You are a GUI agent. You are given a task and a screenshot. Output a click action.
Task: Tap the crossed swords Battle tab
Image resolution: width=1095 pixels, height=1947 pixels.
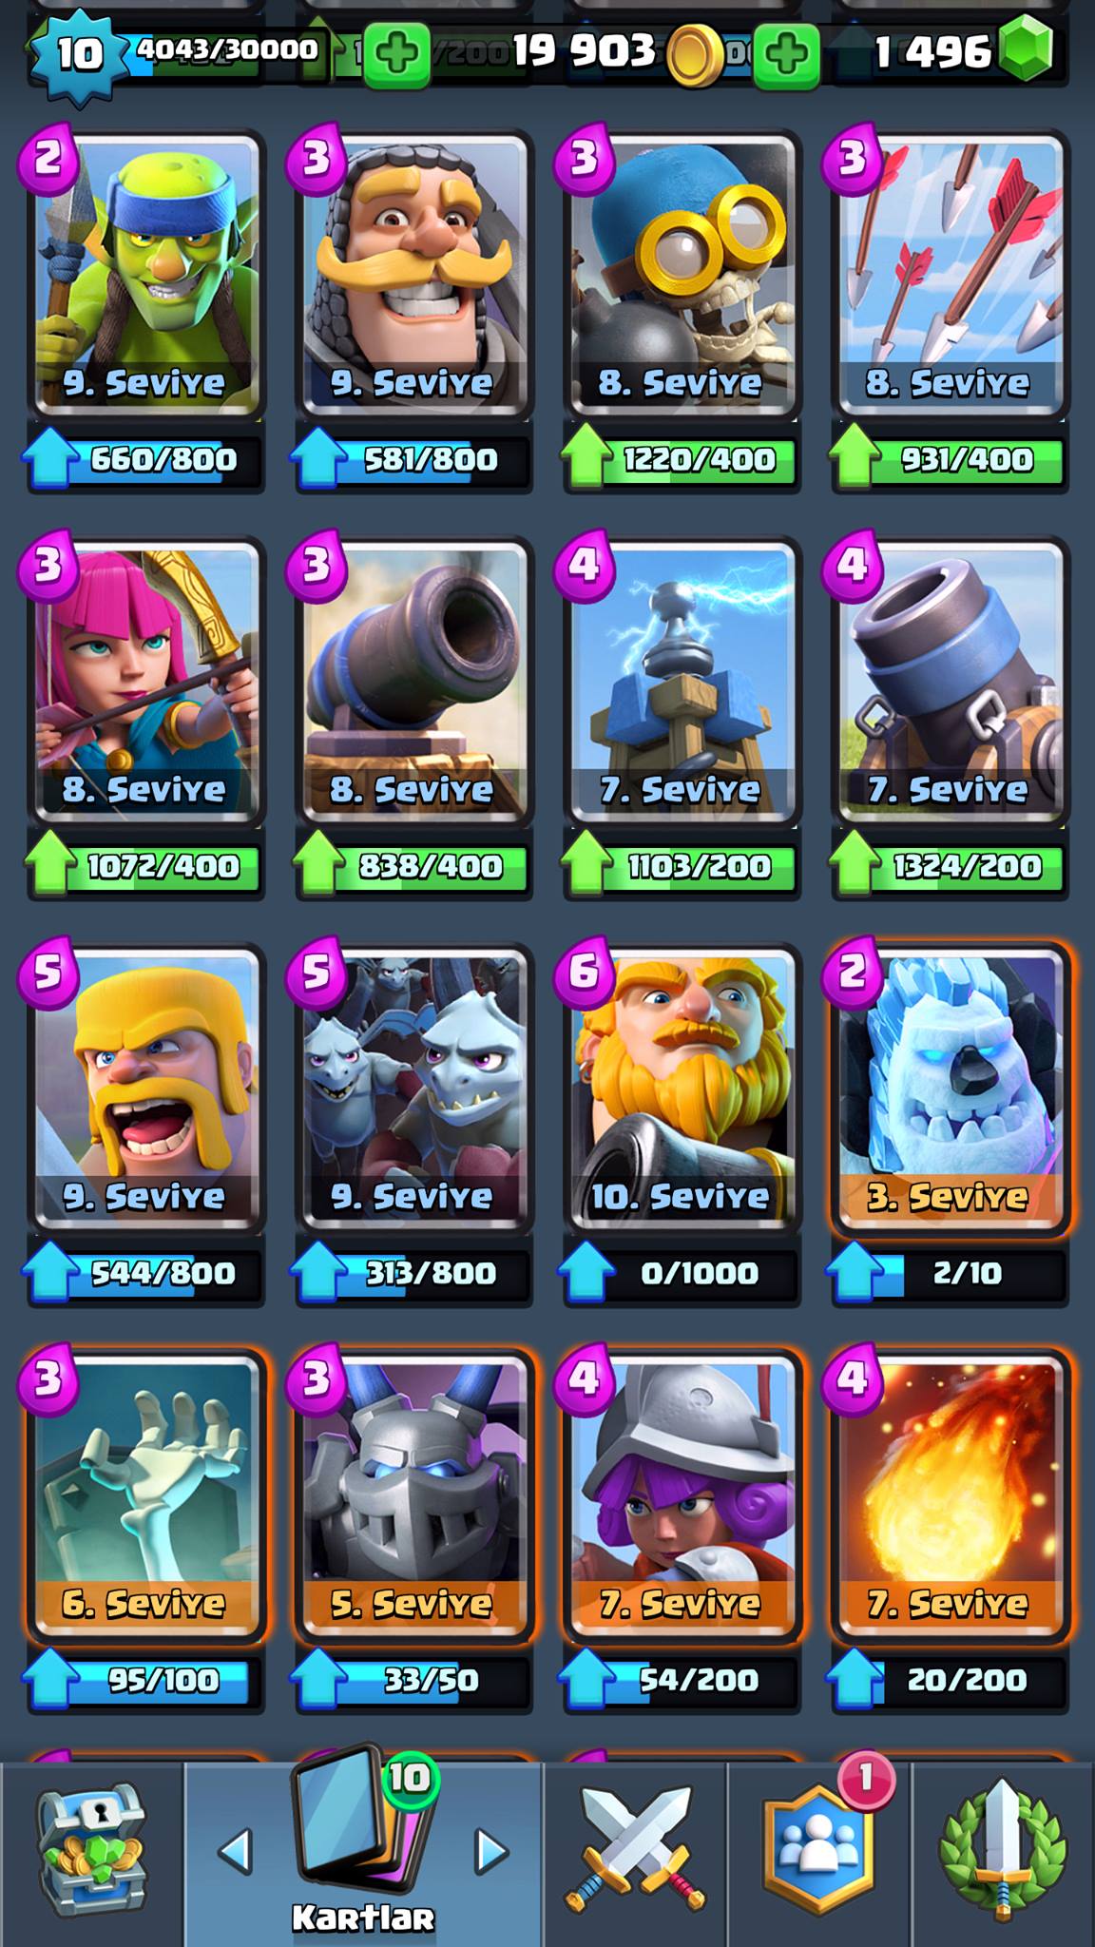coord(636,1850)
